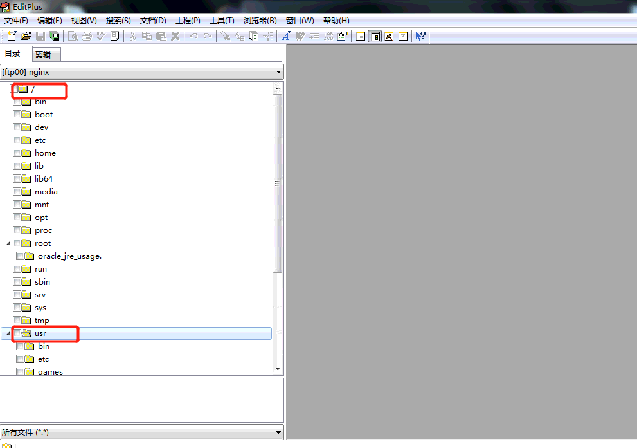This screenshot has height=448, width=637.
Task: Check the box beside home folder
Action: [x=17, y=153]
